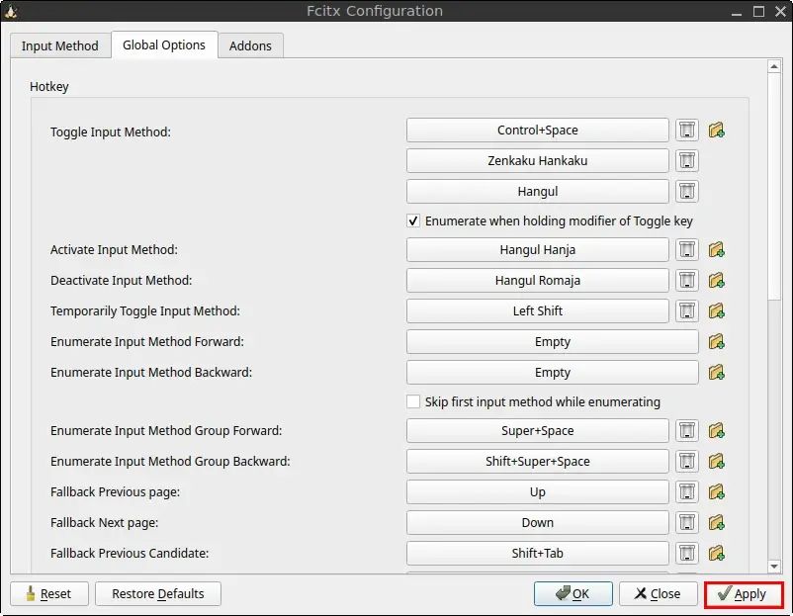Confirm settings with OK
This screenshot has height=616, width=793.
[x=573, y=593]
